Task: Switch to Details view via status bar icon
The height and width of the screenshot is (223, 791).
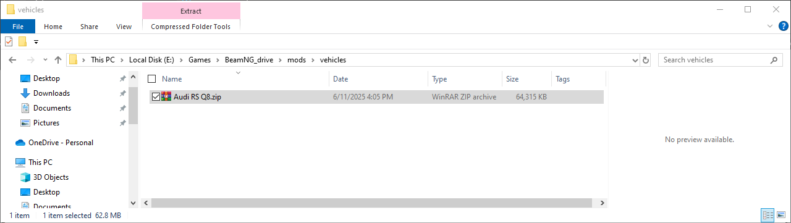Action: click(768, 215)
